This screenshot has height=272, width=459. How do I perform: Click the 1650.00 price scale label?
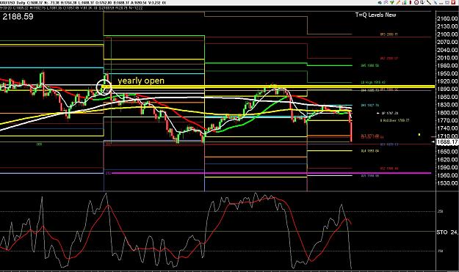point(447,152)
